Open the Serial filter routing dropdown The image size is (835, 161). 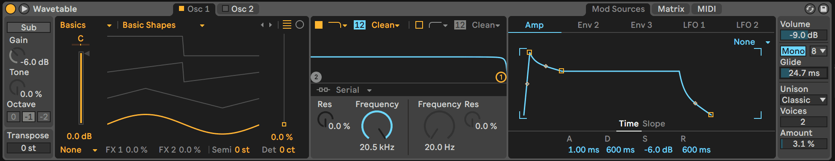[x=344, y=90]
